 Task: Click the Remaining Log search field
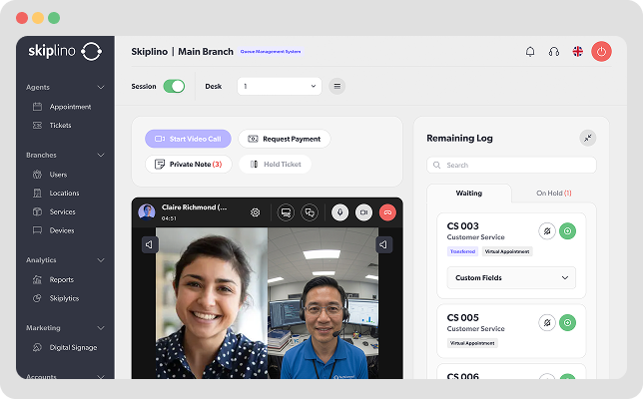[x=511, y=166]
